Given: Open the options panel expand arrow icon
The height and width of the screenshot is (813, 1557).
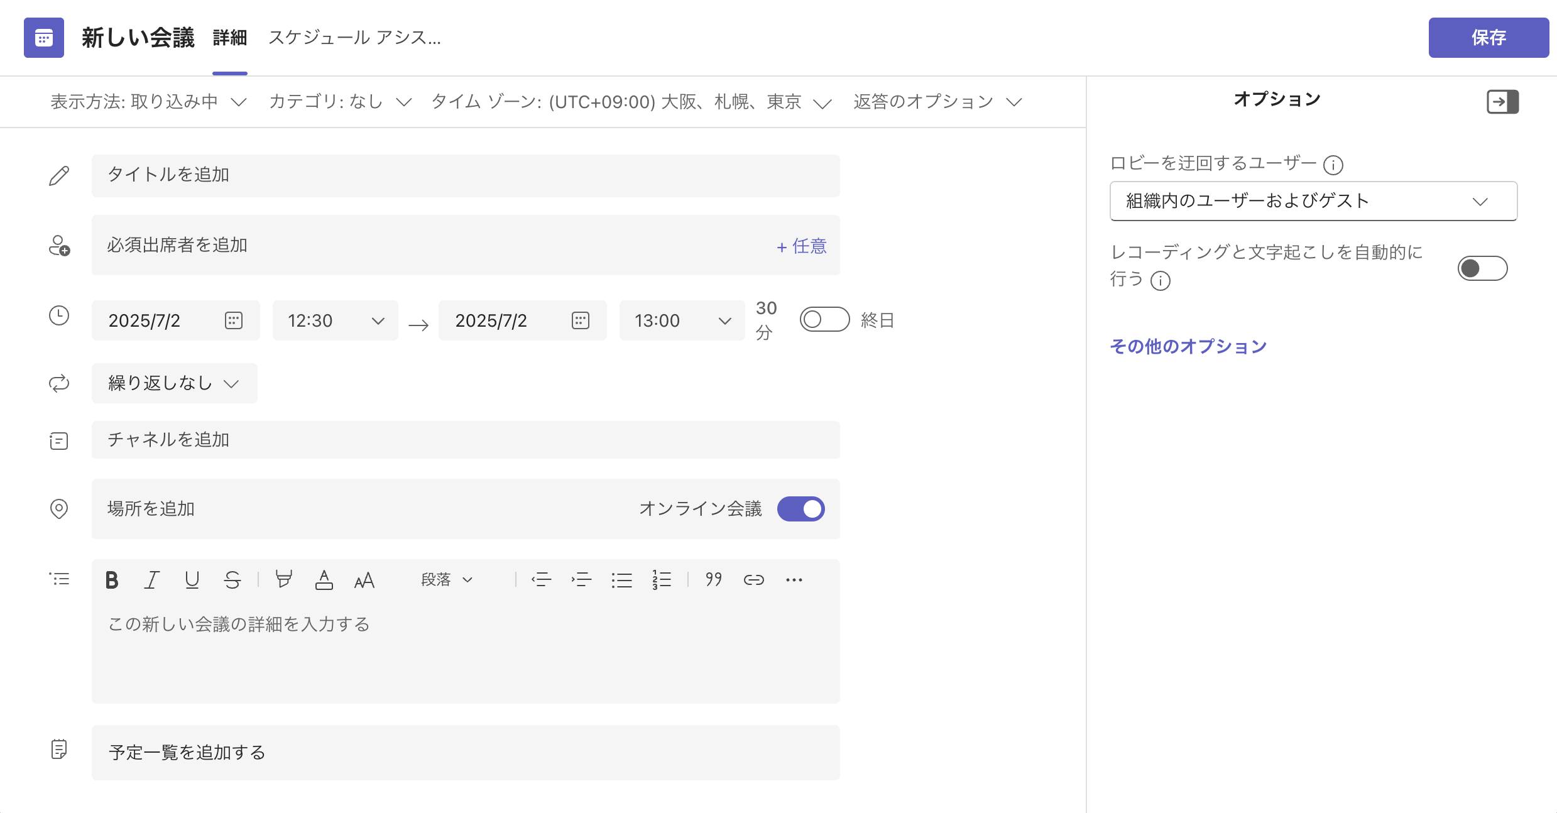Looking at the screenshot, I should coord(1502,102).
